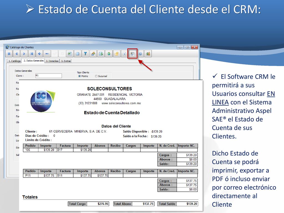This screenshot has height=213, width=284.
Task: Click Factura cell B11
Action: coord(65,176)
